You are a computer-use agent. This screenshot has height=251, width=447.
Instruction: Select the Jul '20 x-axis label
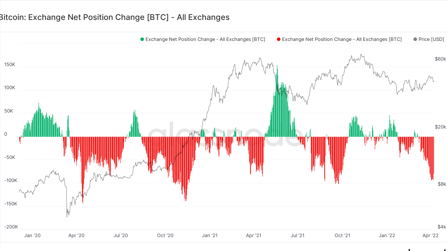click(120, 236)
